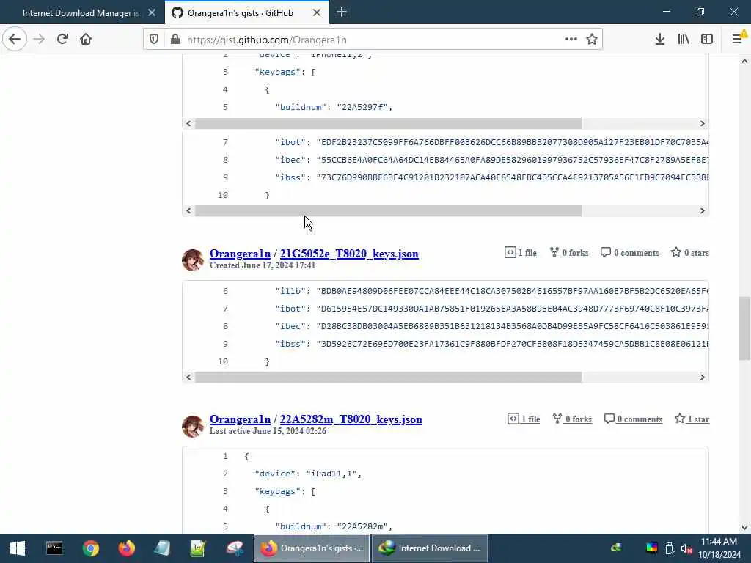
Task: Focus the gist.github.com address bar
Action: tap(373, 40)
